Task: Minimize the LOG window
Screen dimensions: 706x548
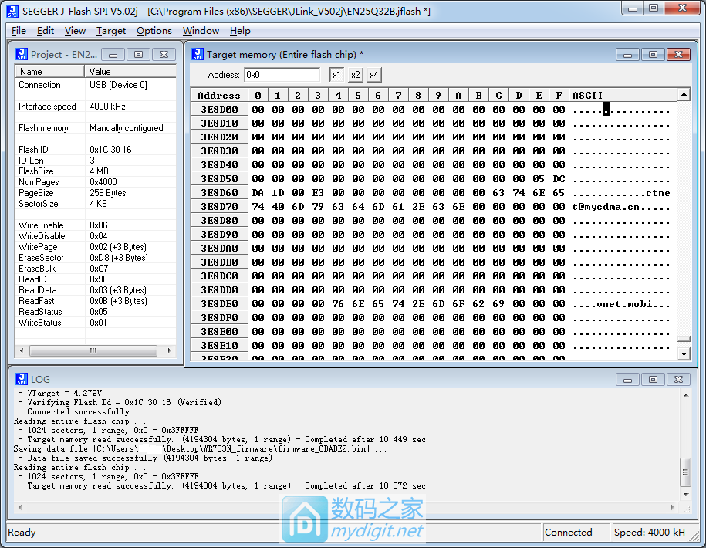Action: click(x=627, y=380)
